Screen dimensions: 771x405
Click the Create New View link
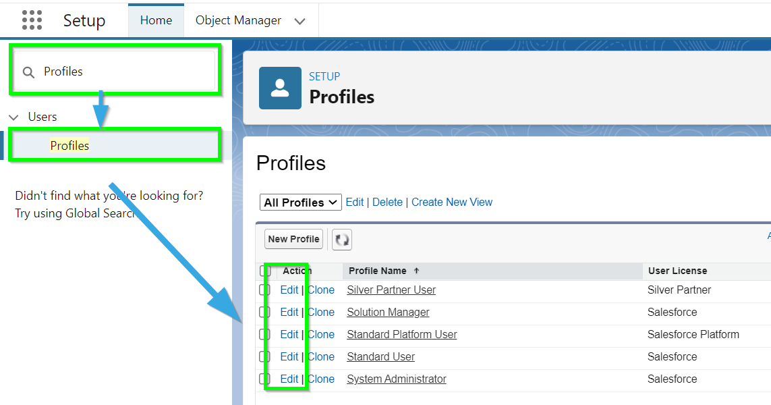point(452,202)
